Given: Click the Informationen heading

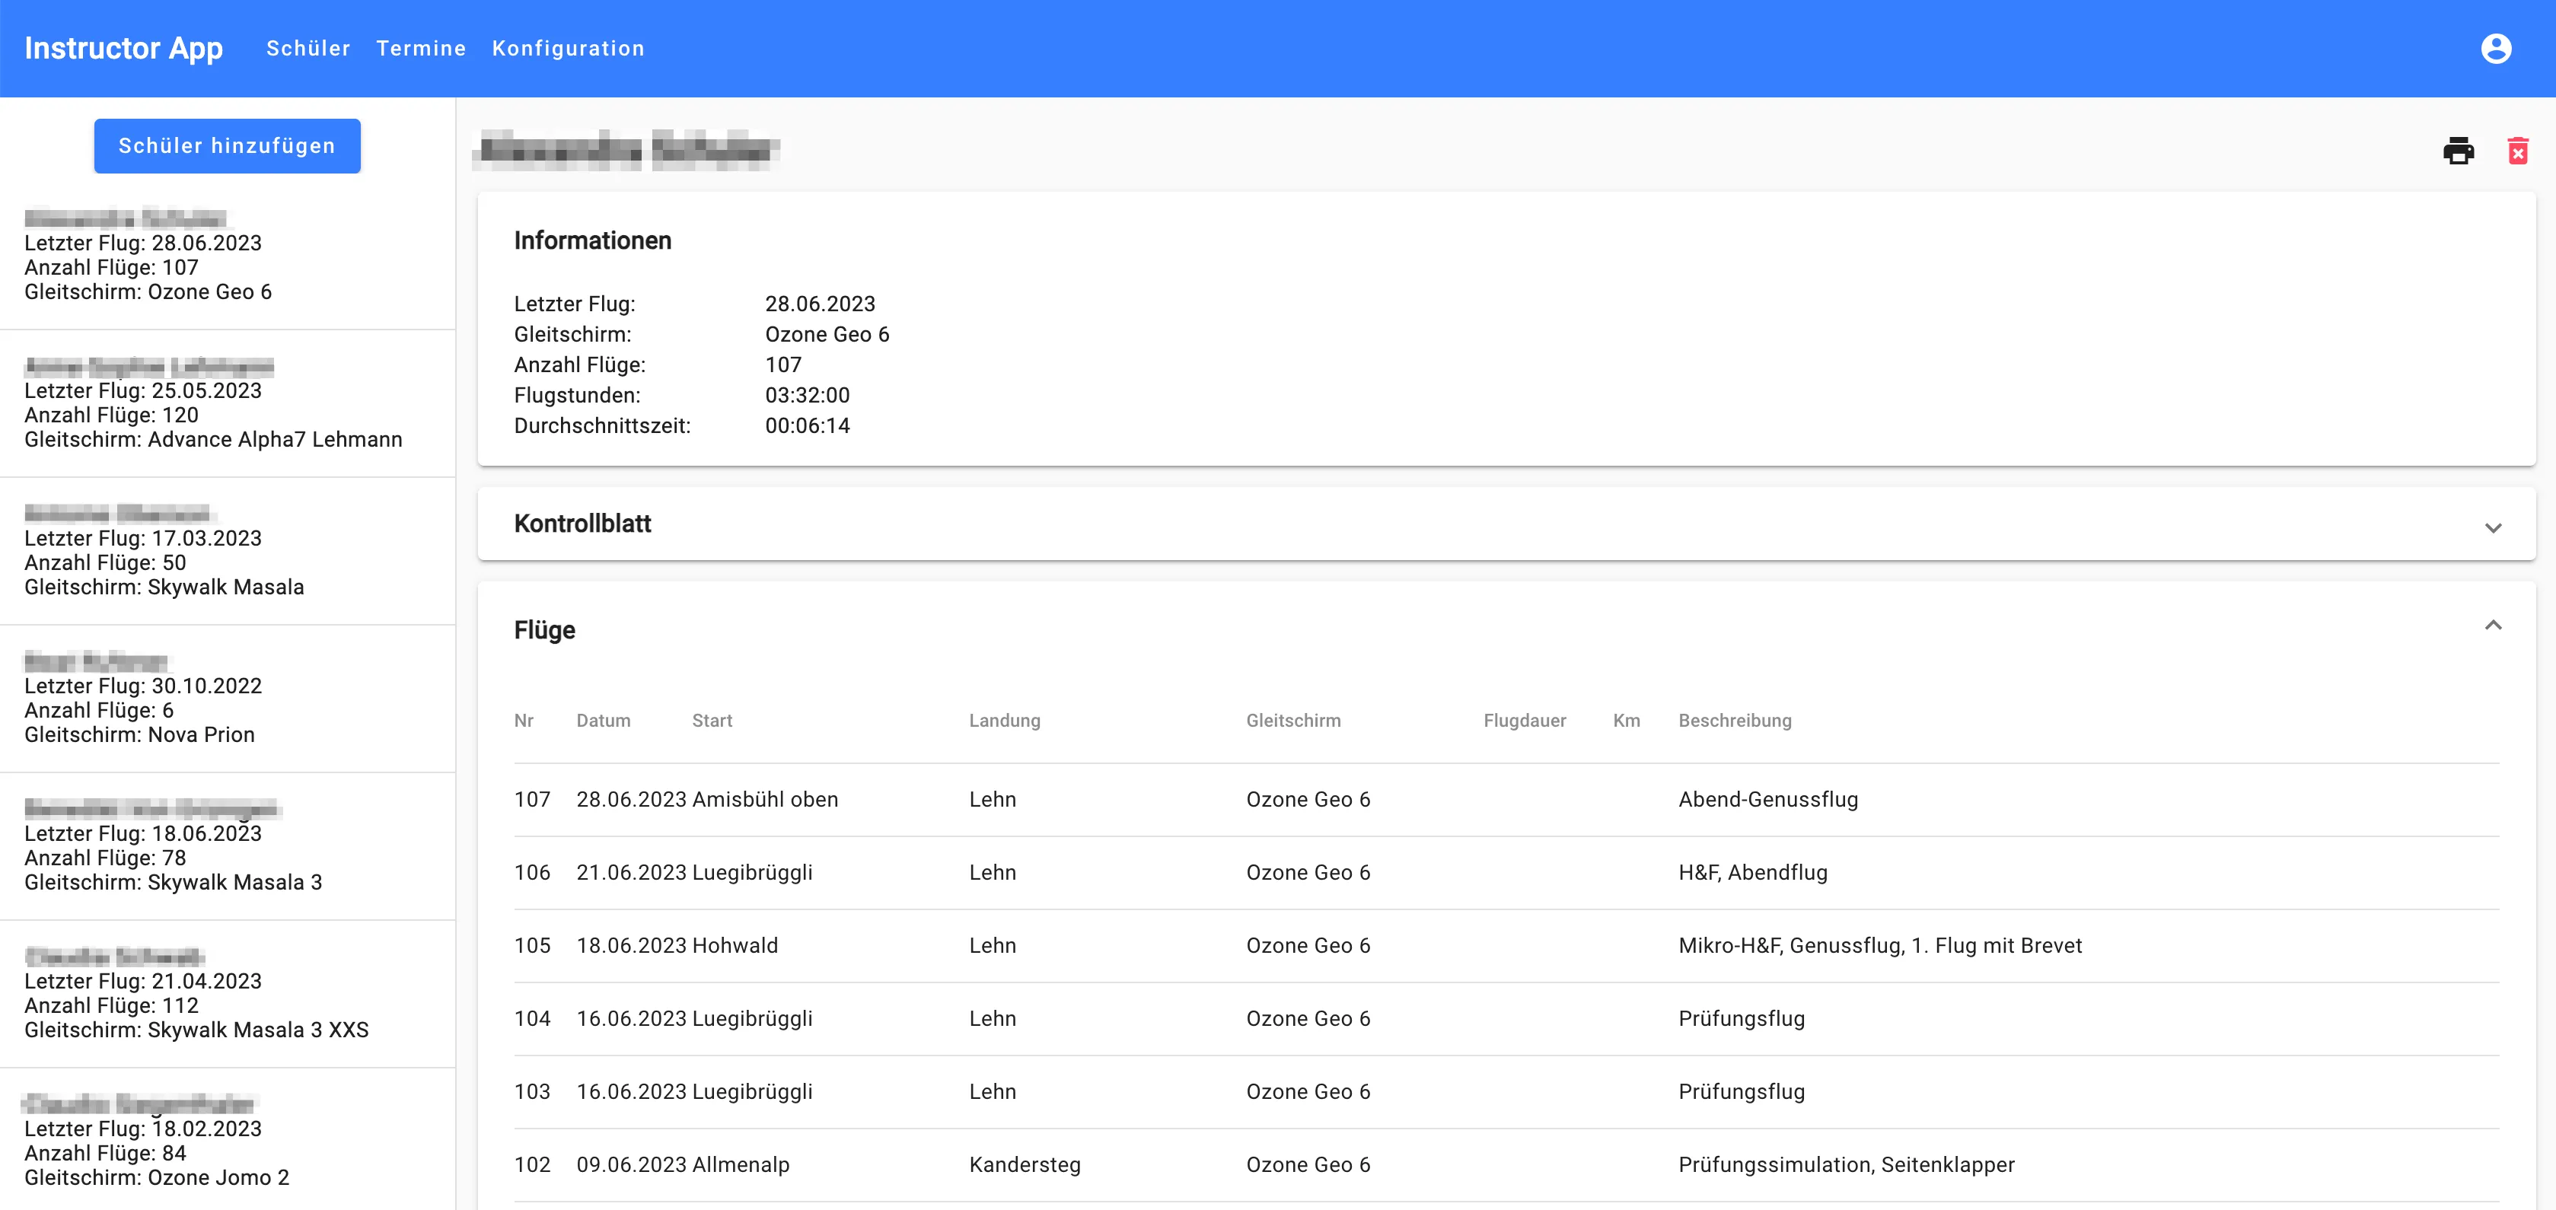Looking at the screenshot, I should point(592,241).
